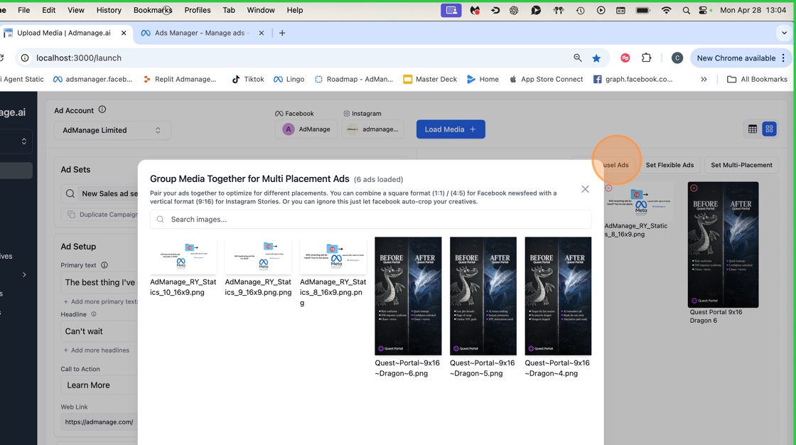Remove the Quest Portal 9x16 Dragon 6 card
This screenshot has width=796, height=445.
[694, 188]
